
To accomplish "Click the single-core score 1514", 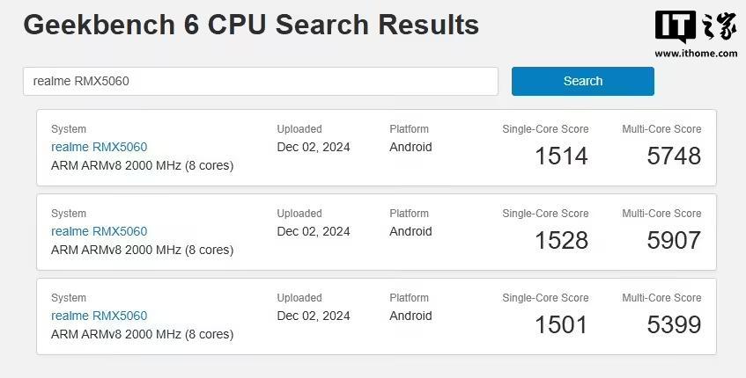I will pyautogui.click(x=561, y=156).
